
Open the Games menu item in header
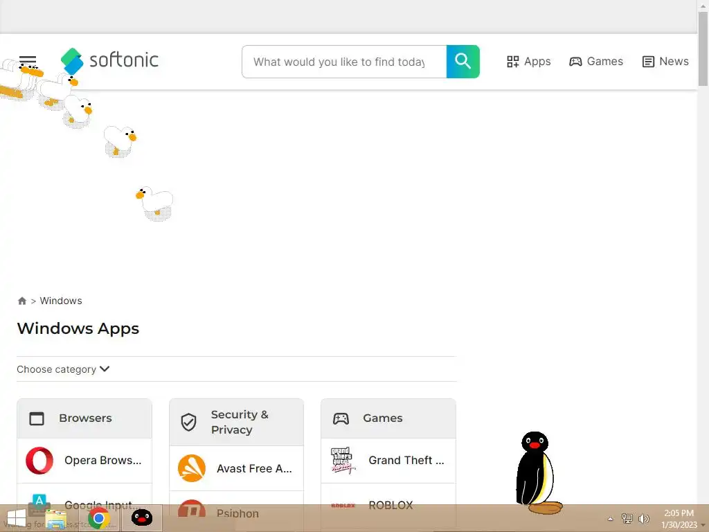pos(596,62)
